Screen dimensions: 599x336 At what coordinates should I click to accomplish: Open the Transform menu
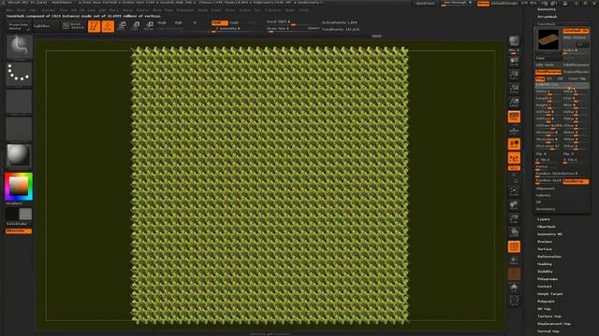coord(272,10)
